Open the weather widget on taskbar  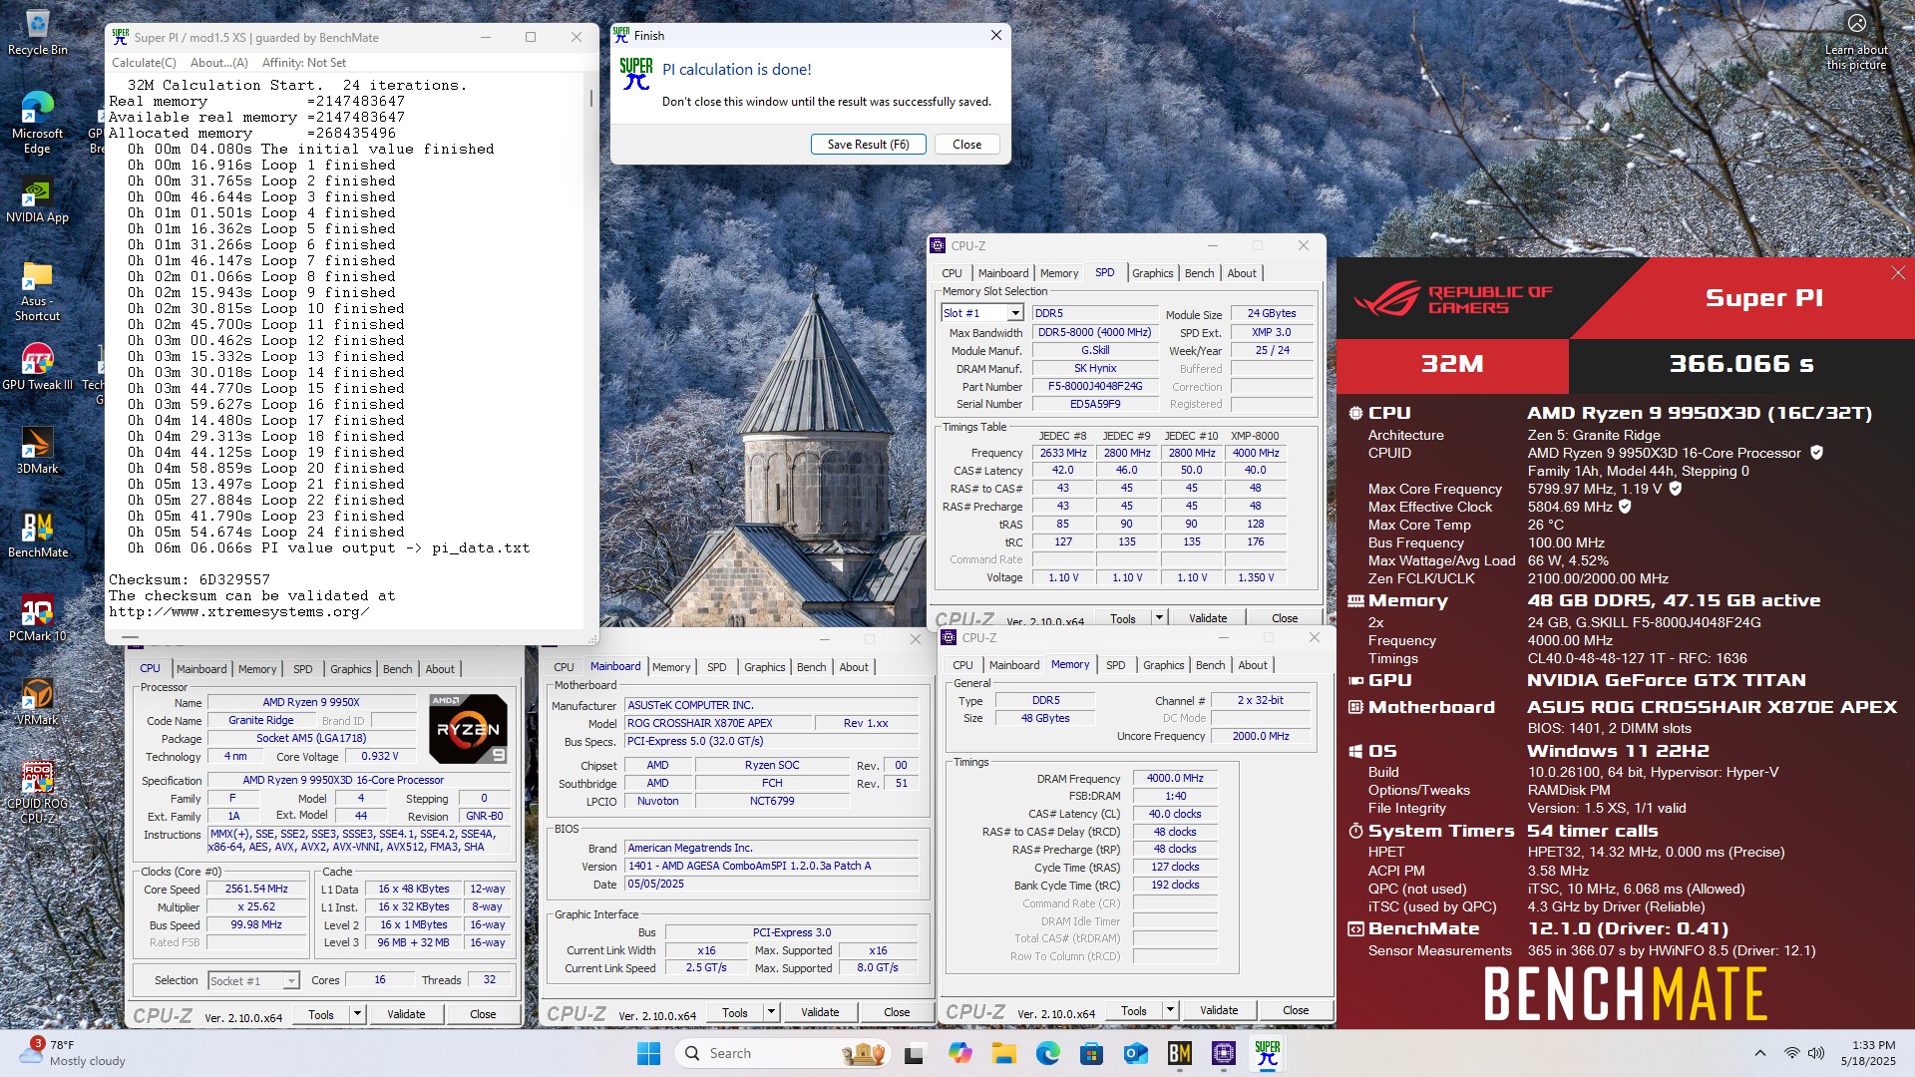72,1053
